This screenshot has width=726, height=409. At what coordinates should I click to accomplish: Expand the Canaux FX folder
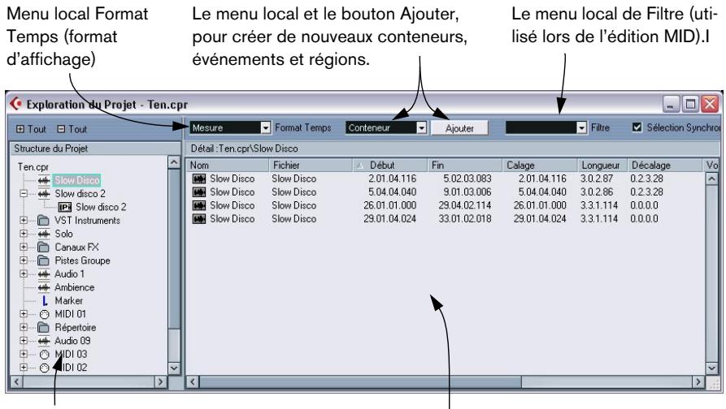pyautogui.click(x=24, y=248)
